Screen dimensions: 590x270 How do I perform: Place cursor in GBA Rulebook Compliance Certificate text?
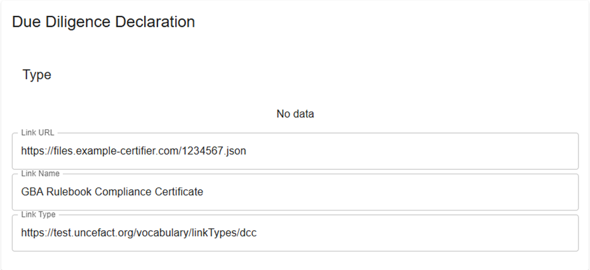pos(112,192)
